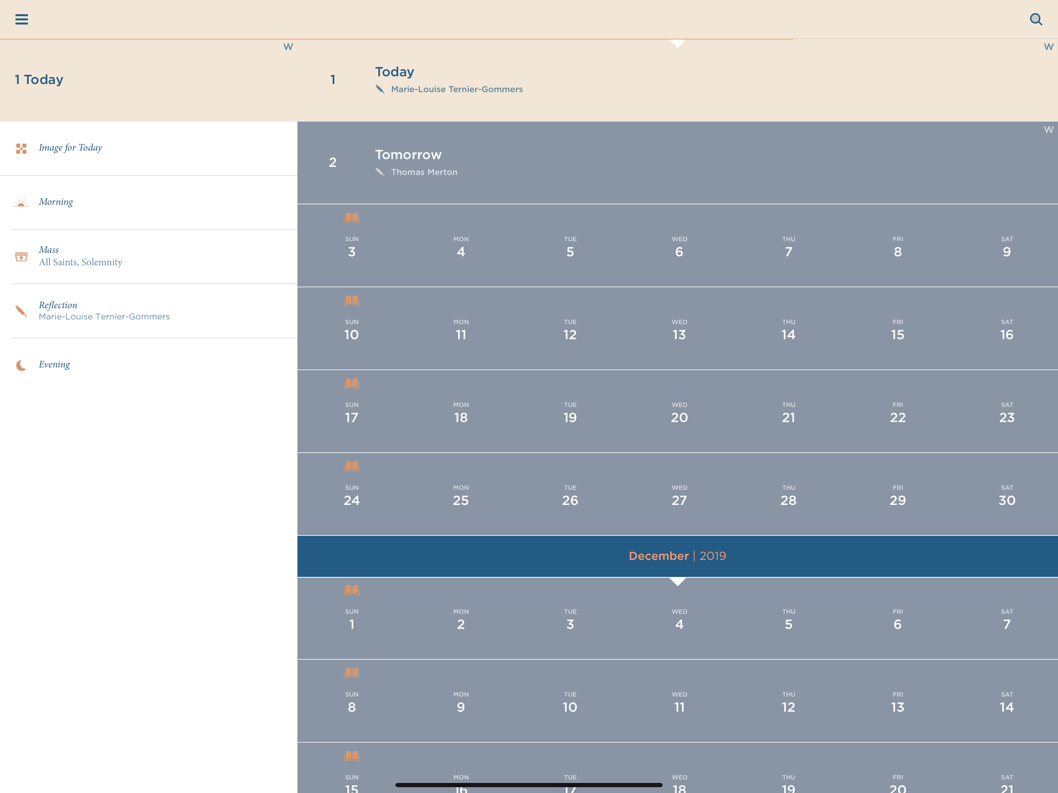This screenshot has width=1058, height=793.
Task: Open the Image for Today mosaic icon
Action: [x=21, y=148]
